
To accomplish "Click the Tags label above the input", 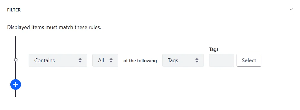I will pyautogui.click(x=214, y=49).
